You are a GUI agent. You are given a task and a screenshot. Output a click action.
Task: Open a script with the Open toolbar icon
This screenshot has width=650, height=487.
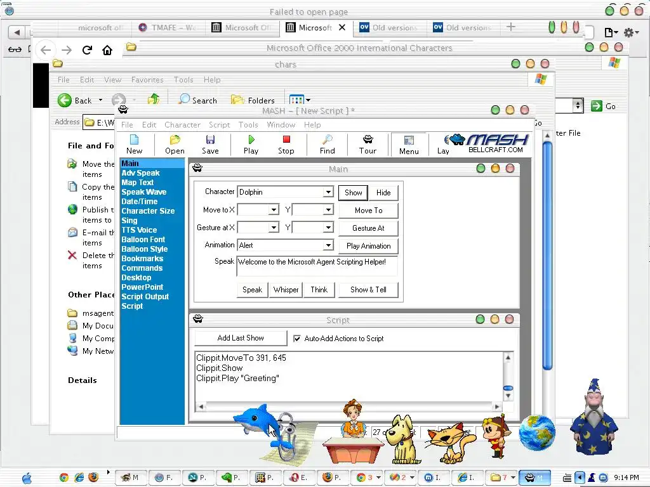(x=175, y=145)
